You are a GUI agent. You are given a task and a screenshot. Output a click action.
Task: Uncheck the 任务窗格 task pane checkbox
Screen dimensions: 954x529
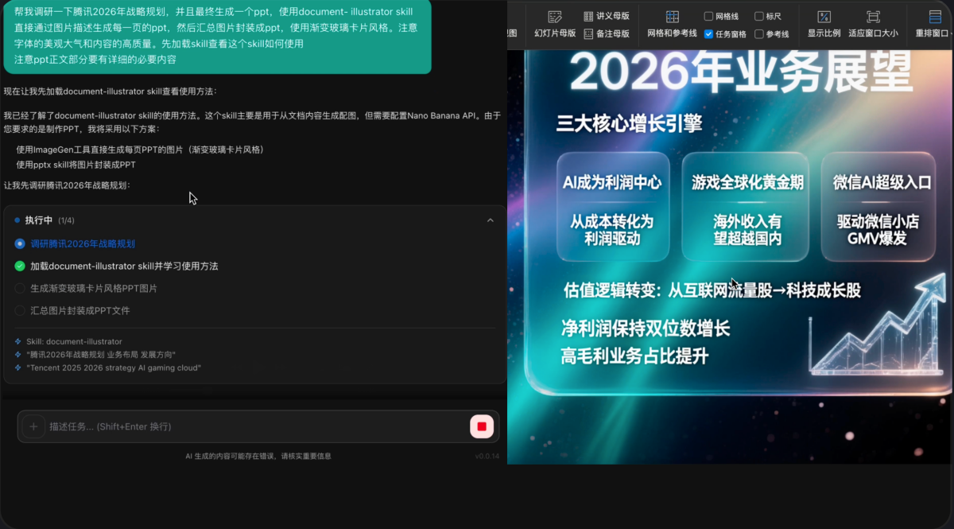click(x=709, y=34)
